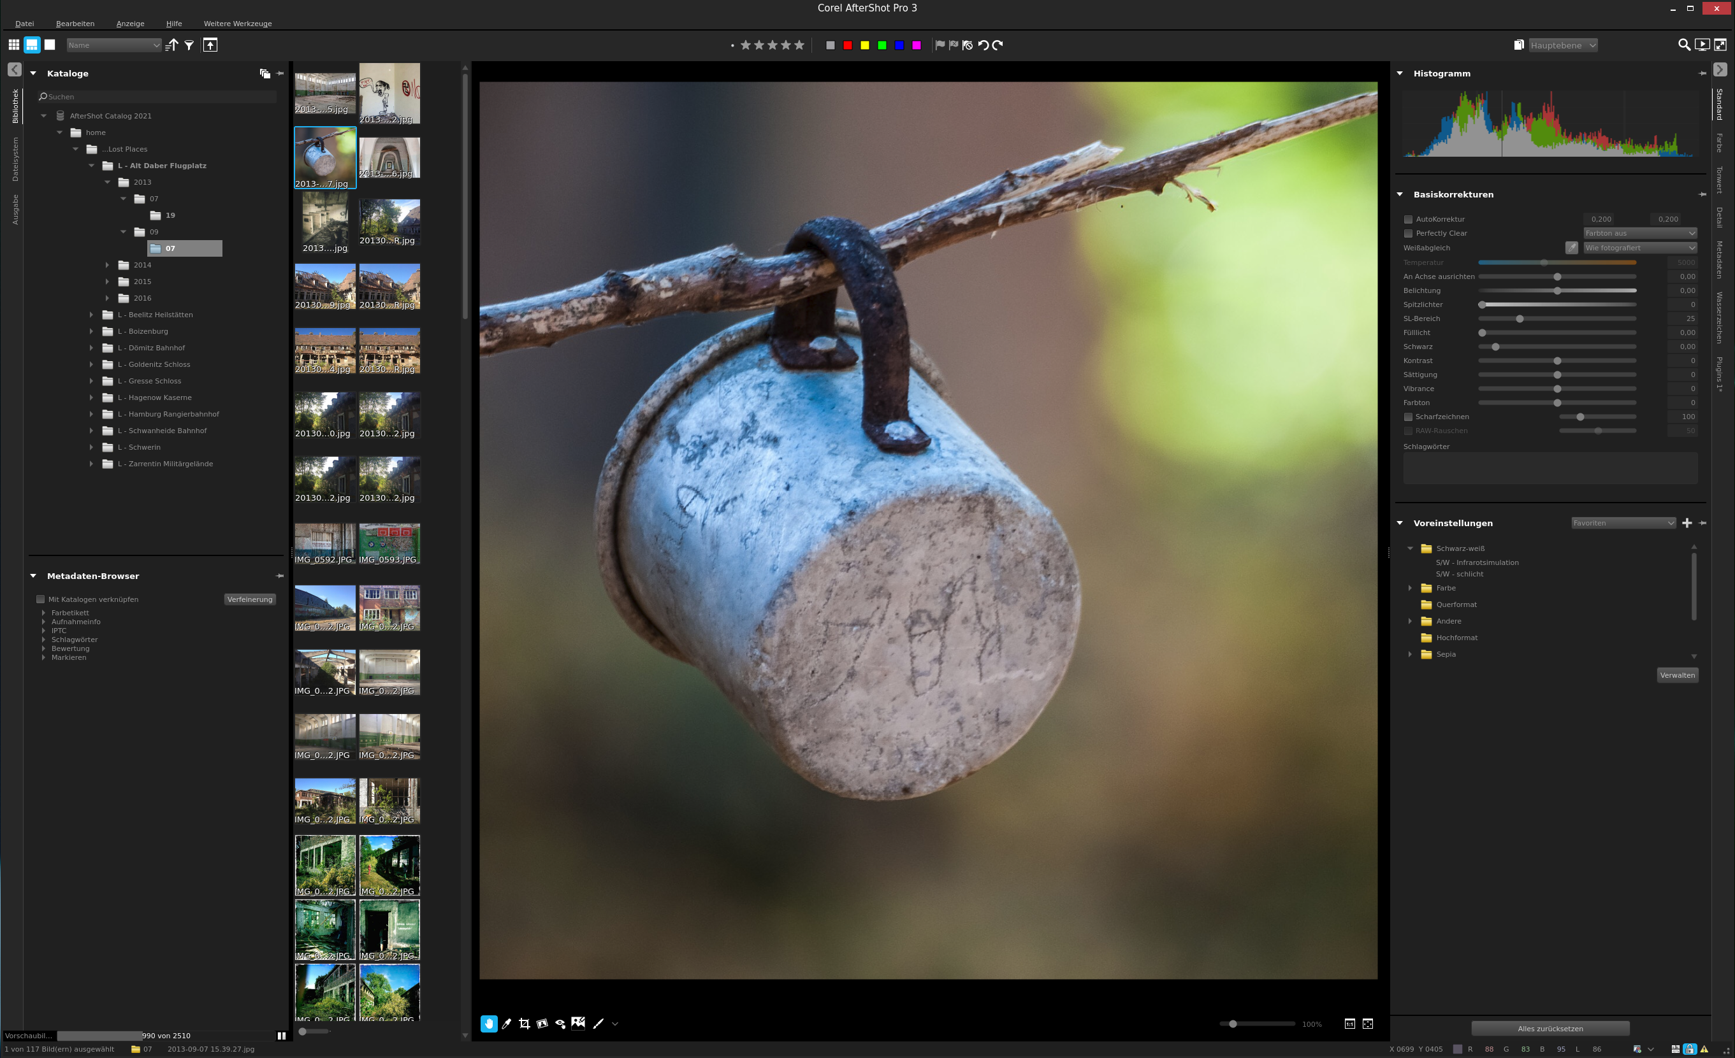Toggle the Perfectly Clear checkbox
The image size is (1735, 1058).
coord(1408,234)
